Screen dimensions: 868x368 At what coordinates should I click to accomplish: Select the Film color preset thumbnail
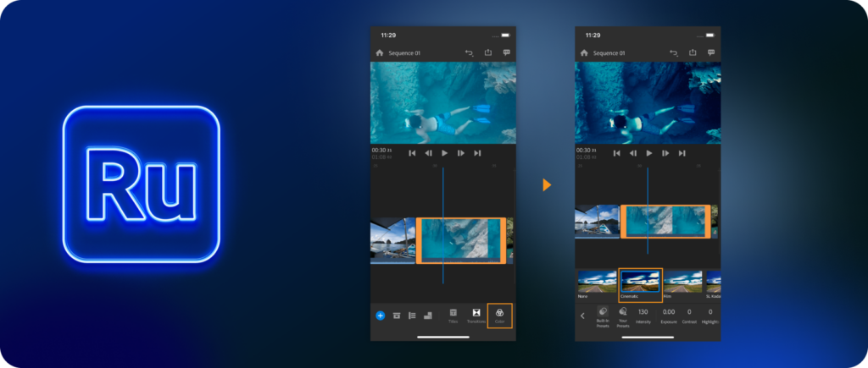click(x=682, y=281)
